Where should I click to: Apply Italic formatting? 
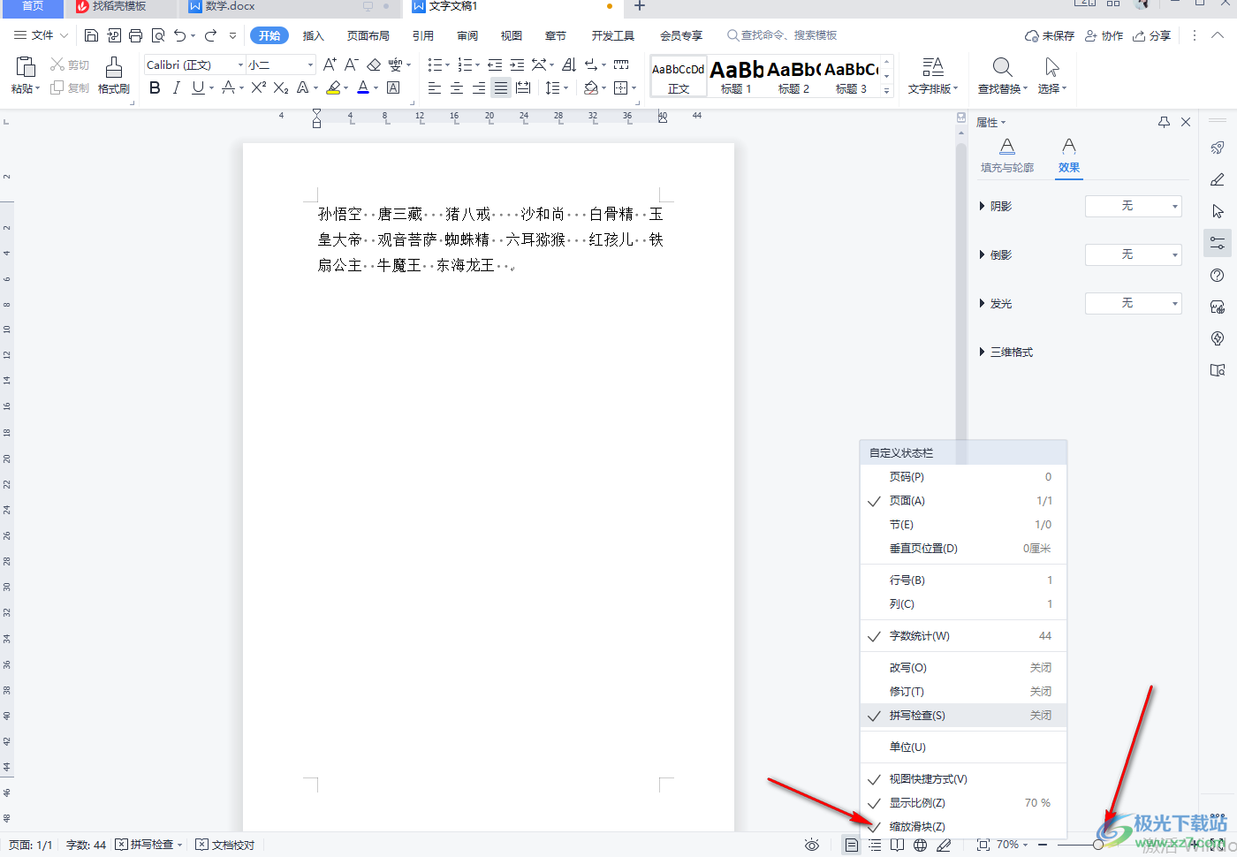coord(176,87)
